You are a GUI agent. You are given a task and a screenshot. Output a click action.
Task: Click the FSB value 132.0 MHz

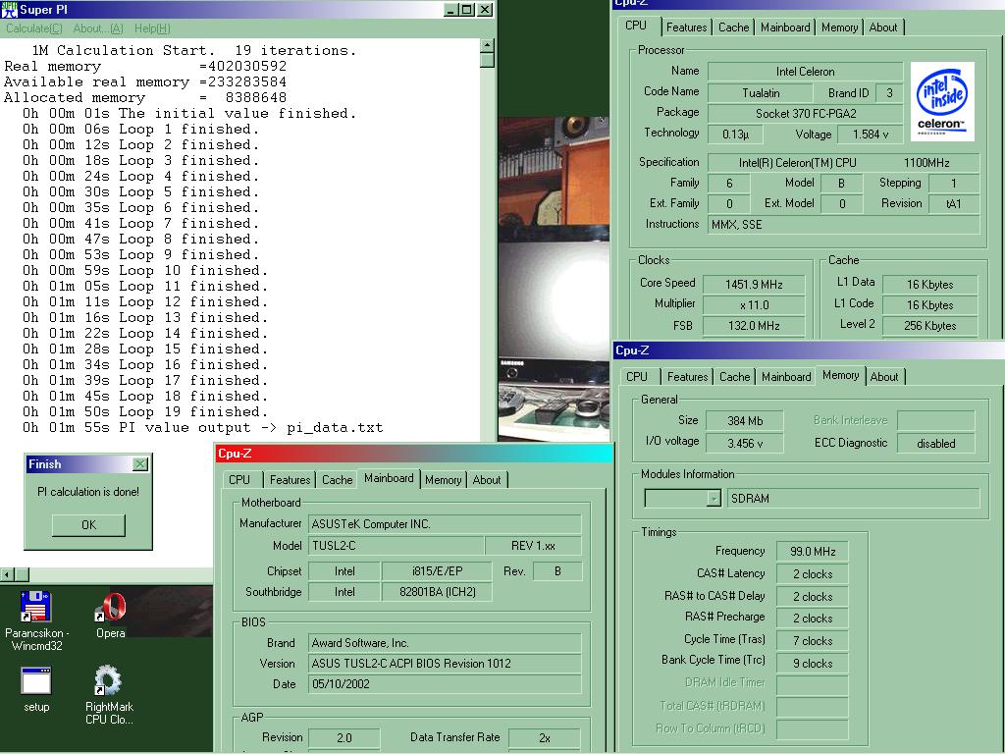(754, 325)
